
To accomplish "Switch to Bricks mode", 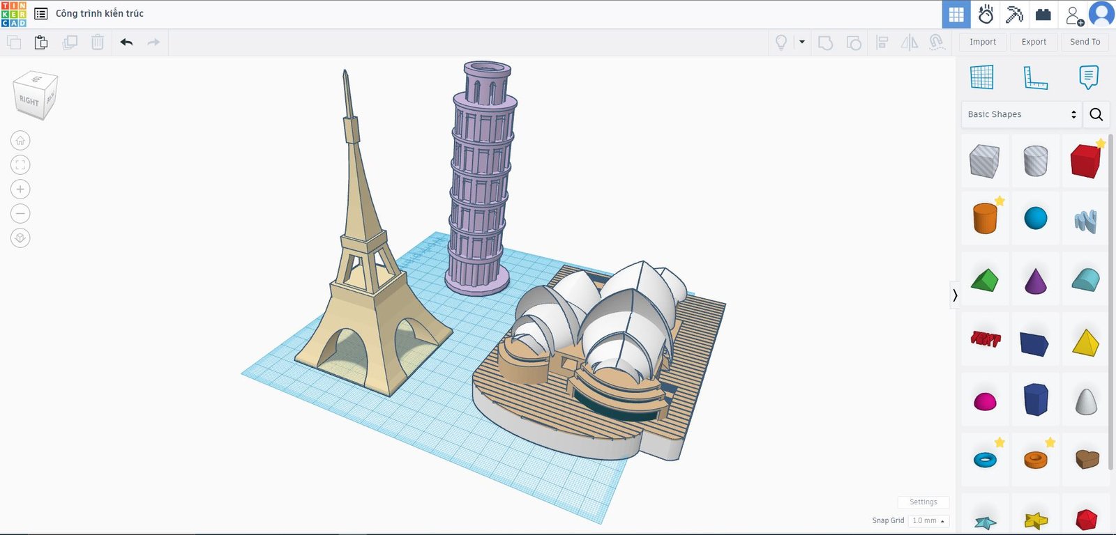I will pos(1043,14).
